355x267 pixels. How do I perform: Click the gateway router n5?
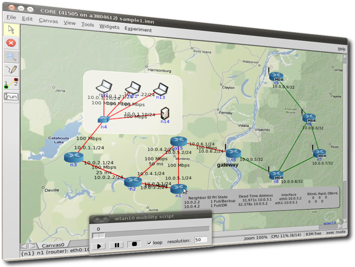tap(233, 153)
